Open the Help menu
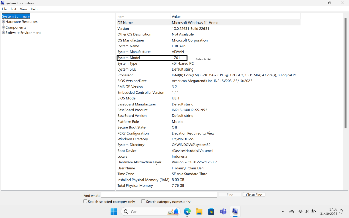The height and width of the screenshot is (218, 349). (34, 9)
